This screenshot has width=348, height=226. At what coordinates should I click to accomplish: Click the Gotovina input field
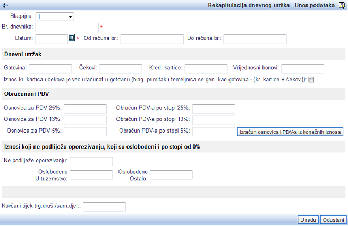(50, 68)
